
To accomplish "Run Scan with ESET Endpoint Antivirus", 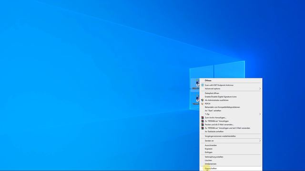I will [x=231, y=85].
